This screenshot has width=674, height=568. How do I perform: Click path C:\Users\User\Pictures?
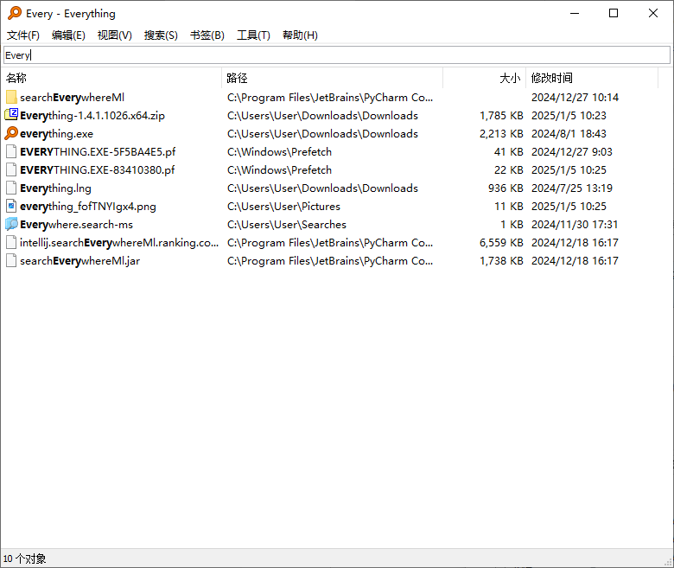tap(283, 207)
